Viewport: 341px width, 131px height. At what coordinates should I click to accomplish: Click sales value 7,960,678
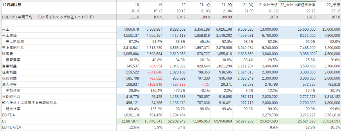tap(131, 29)
